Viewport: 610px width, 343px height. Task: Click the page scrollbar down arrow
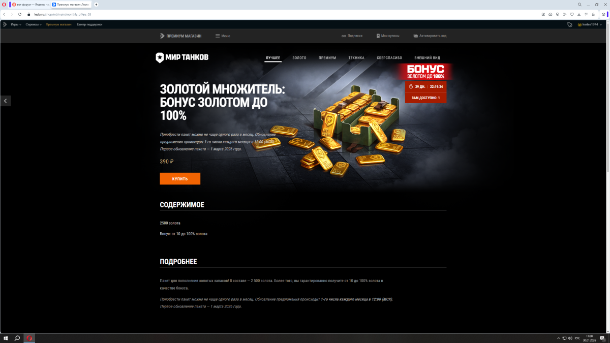click(x=607, y=331)
